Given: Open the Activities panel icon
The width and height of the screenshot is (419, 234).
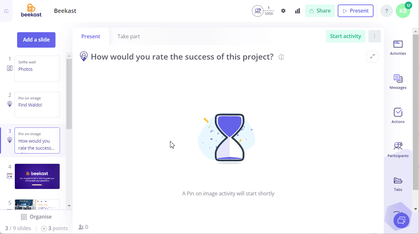Looking at the screenshot, I should (398, 44).
